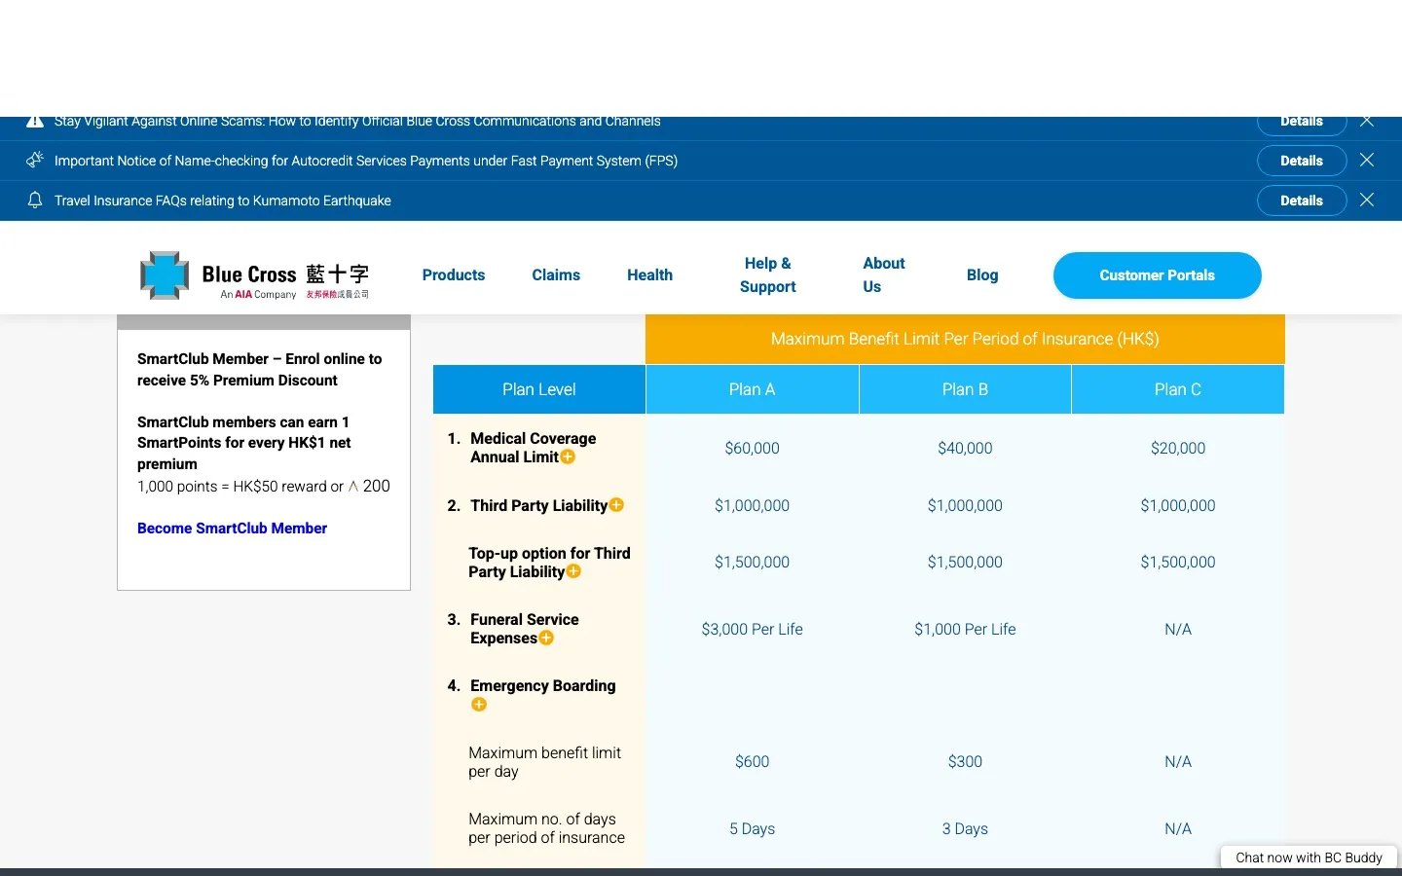Click Plan C $20,000 medical coverage value
This screenshot has width=1402, height=876.
tap(1178, 448)
